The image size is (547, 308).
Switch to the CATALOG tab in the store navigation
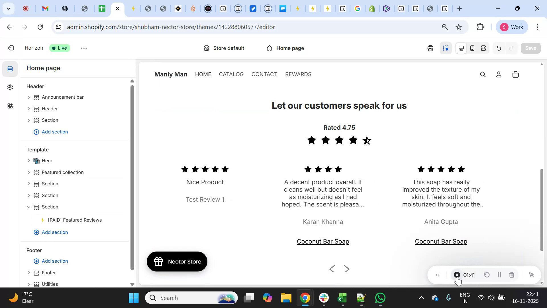231,74
